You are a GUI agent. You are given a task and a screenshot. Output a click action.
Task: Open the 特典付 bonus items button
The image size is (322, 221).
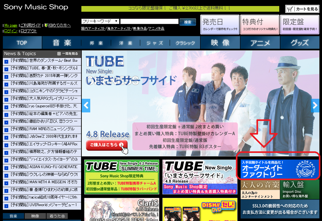pyautogui.click(x=260, y=24)
